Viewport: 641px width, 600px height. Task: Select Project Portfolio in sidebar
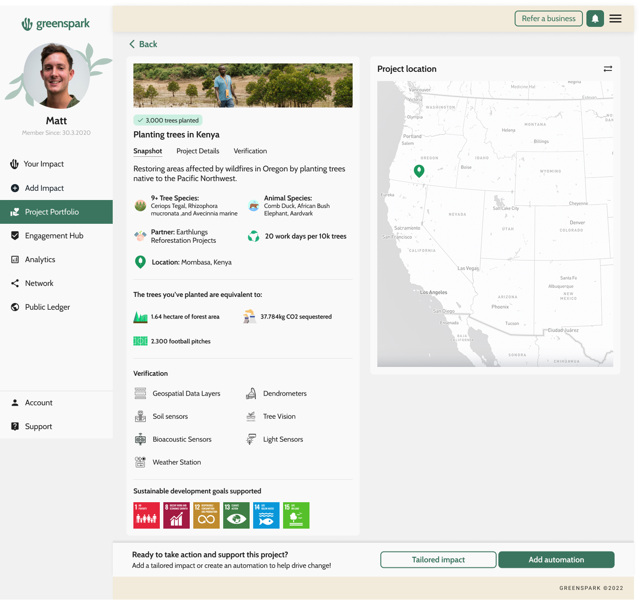(x=56, y=212)
